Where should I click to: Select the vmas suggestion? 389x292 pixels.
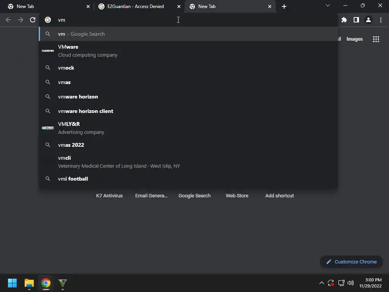188,82
